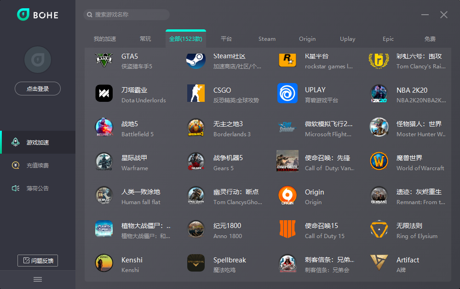The width and height of the screenshot is (460, 289).
Task: Open the 问题反馈 feedback button
Action: 38,261
